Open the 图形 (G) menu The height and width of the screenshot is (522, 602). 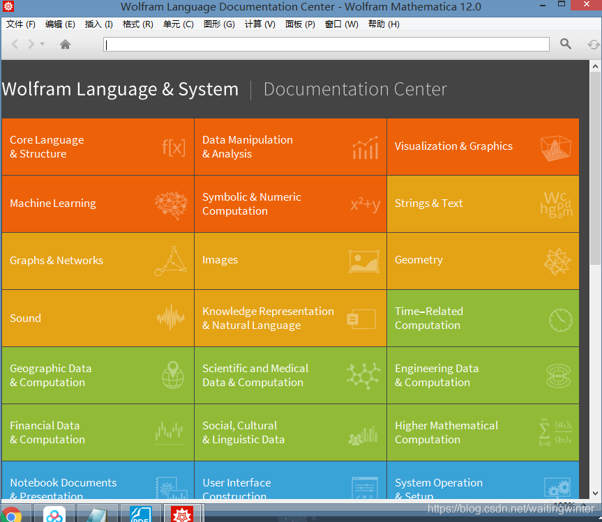click(219, 24)
